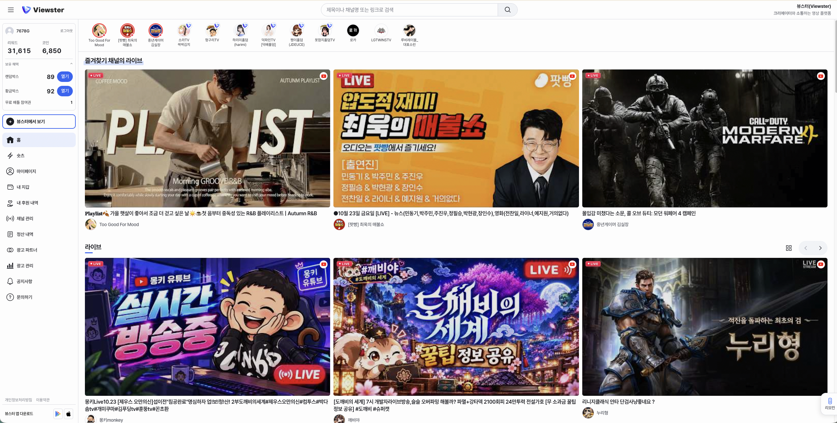Open 문의하기 in the sidebar
The image size is (837, 423).
pos(39,297)
